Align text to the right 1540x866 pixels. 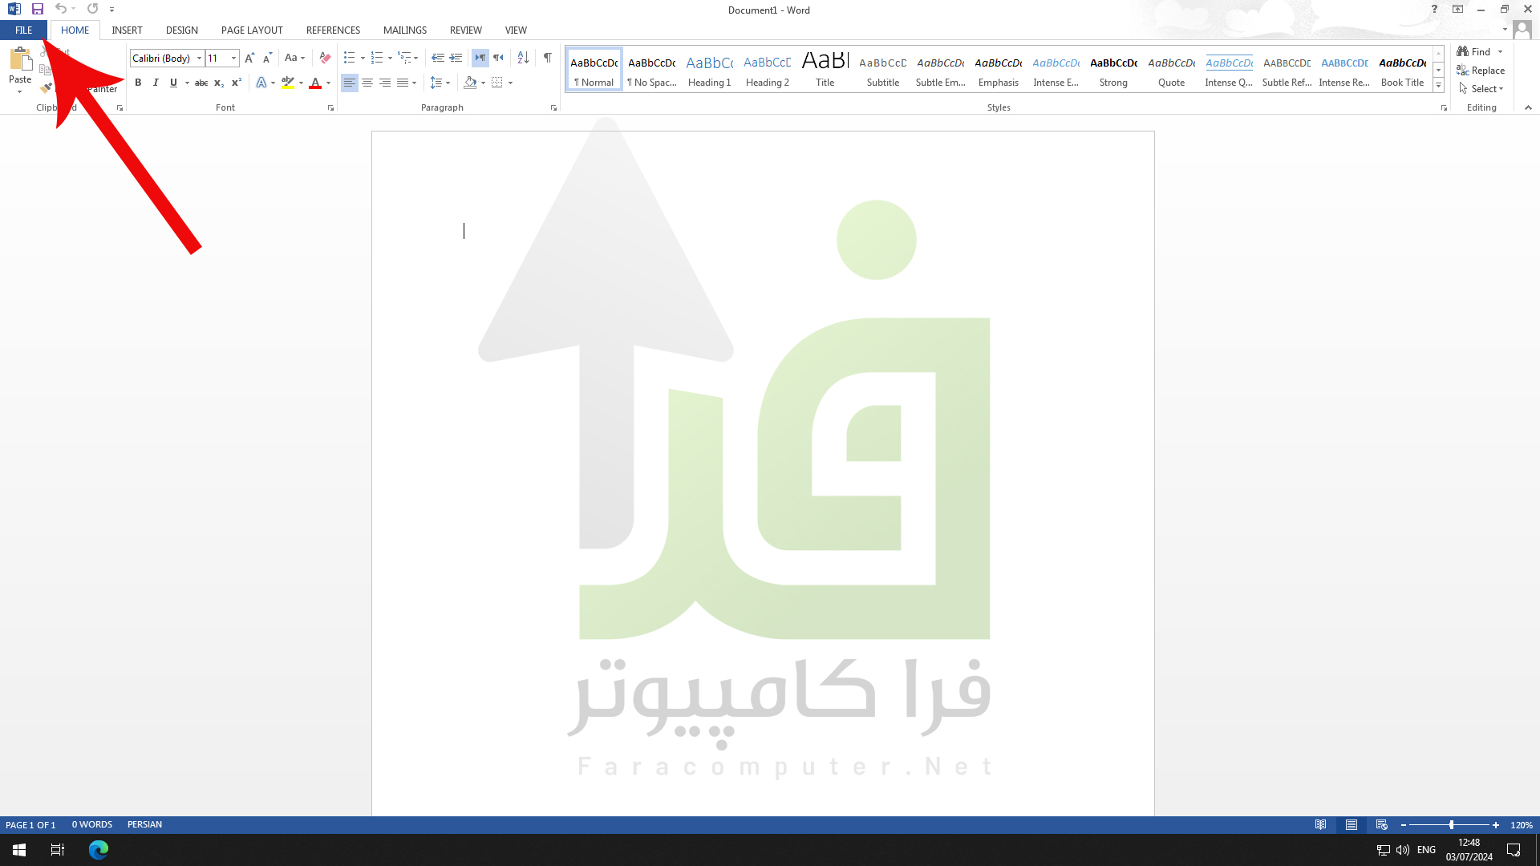(385, 83)
